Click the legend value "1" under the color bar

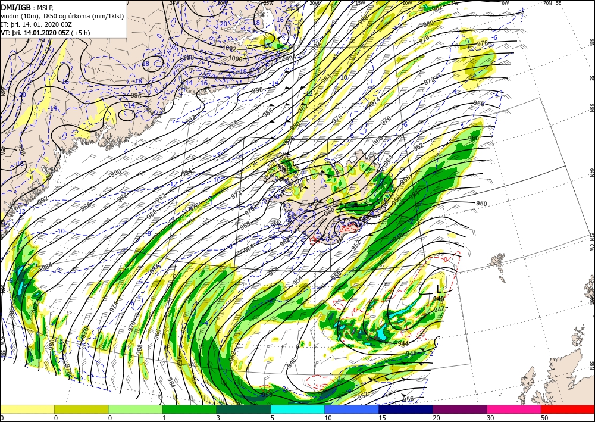pyautogui.click(x=164, y=418)
